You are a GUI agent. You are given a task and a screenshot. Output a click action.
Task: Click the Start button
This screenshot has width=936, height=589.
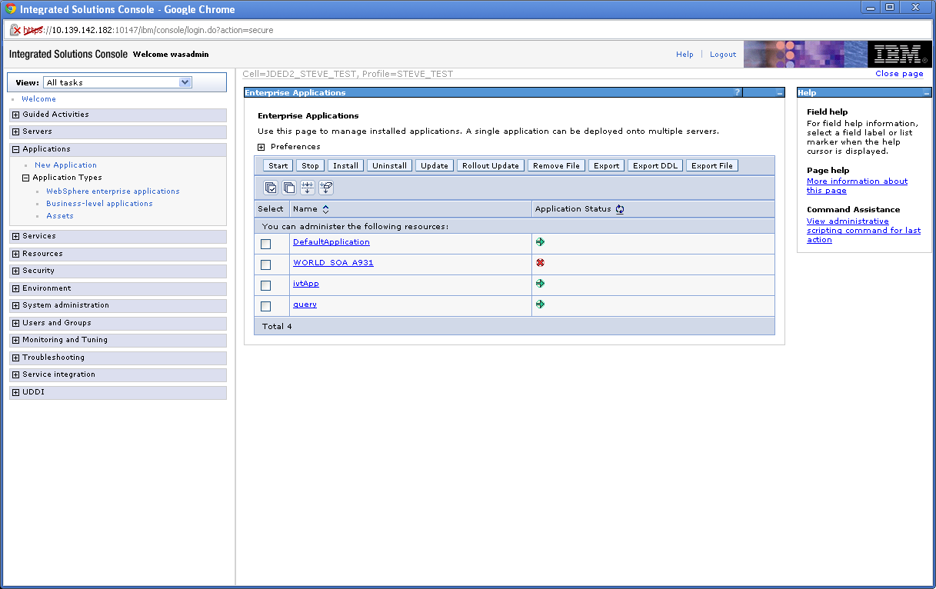tap(278, 165)
